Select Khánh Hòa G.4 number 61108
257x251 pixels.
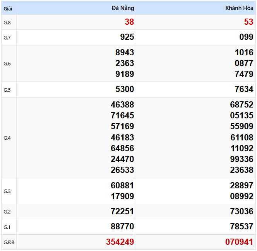[242, 137]
